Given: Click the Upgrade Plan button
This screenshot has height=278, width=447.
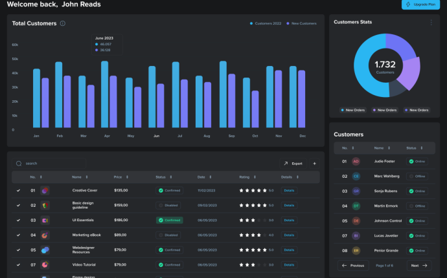Looking at the screenshot, I should coord(420,5).
